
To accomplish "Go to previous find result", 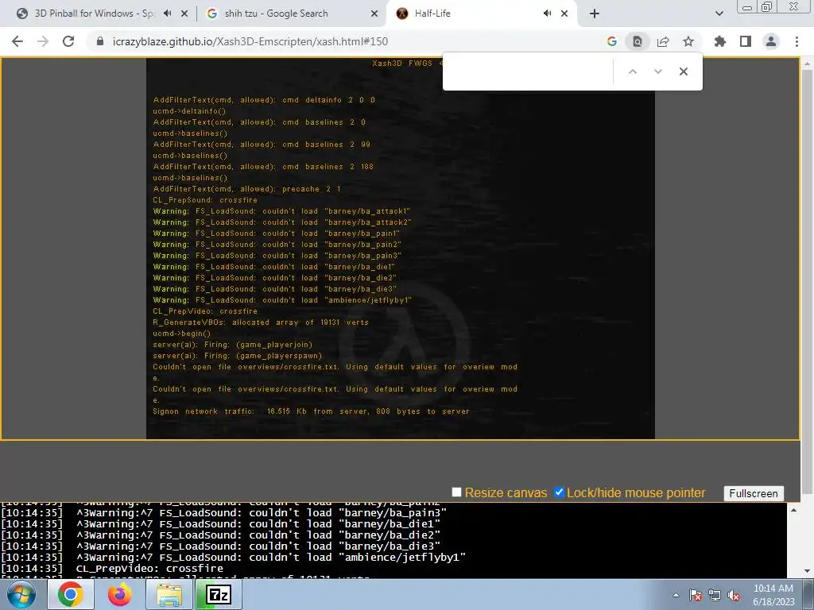I will tap(632, 71).
